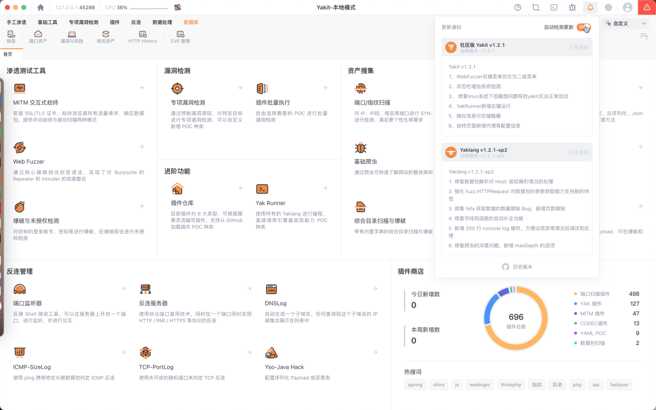Viewport: 656px width, 410px height.
Task: Click the arrow beside 端口监听器
Action: (x=123, y=289)
